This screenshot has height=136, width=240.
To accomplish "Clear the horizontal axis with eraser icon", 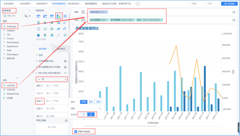I will coord(234,12).
